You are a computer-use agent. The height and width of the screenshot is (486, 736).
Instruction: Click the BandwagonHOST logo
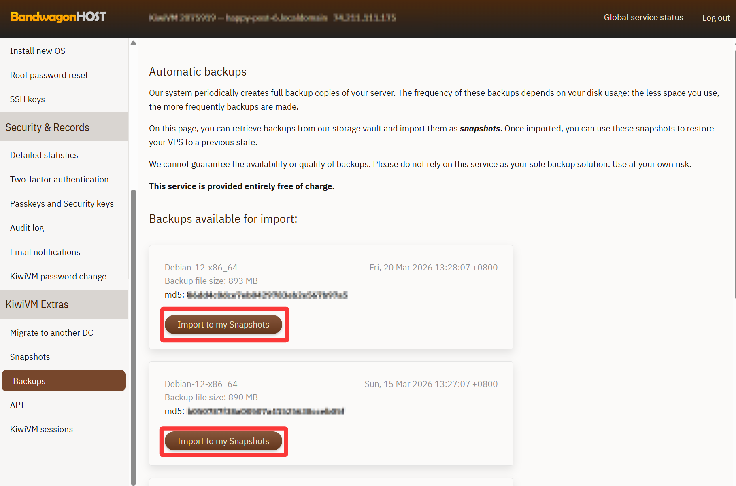point(58,17)
